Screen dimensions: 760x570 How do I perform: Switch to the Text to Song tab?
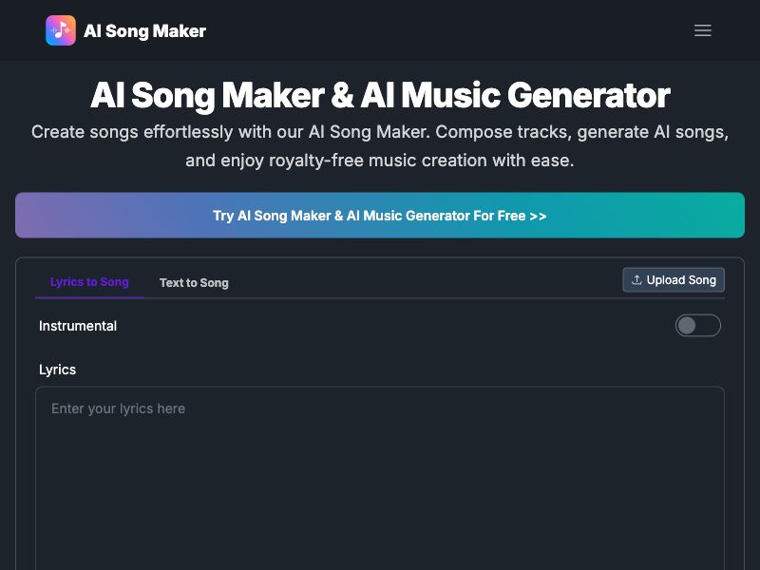coord(194,282)
